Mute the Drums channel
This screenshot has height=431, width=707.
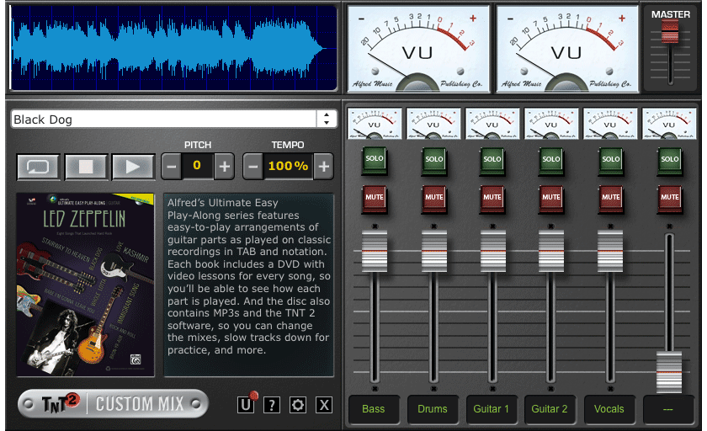tap(433, 197)
